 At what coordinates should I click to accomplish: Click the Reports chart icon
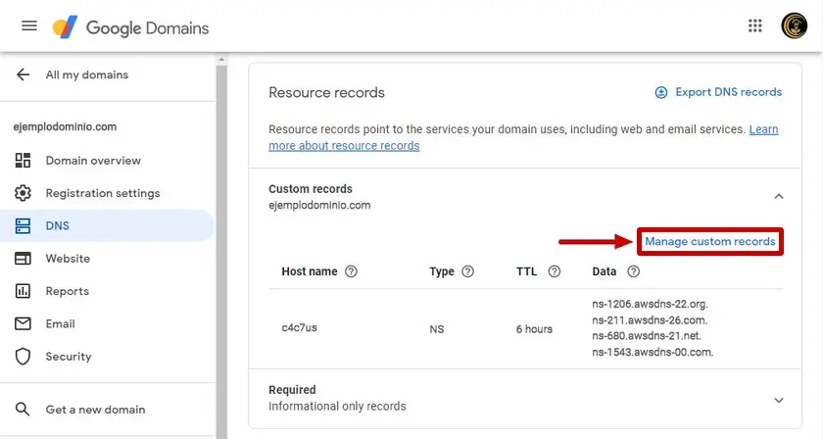point(23,291)
